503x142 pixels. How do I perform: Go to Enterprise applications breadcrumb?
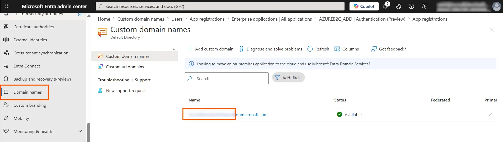272,19
